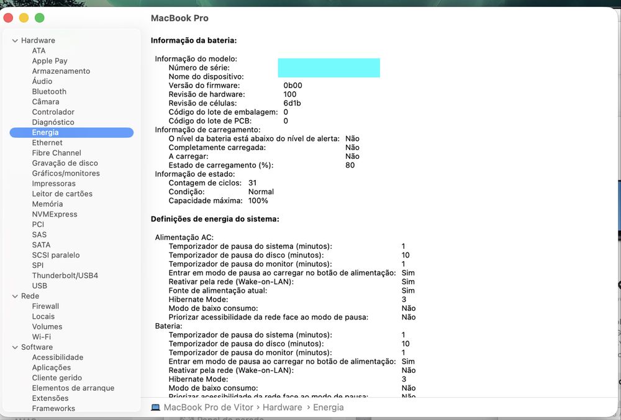Select ATA in the sidebar
621x420 pixels.
39,51
